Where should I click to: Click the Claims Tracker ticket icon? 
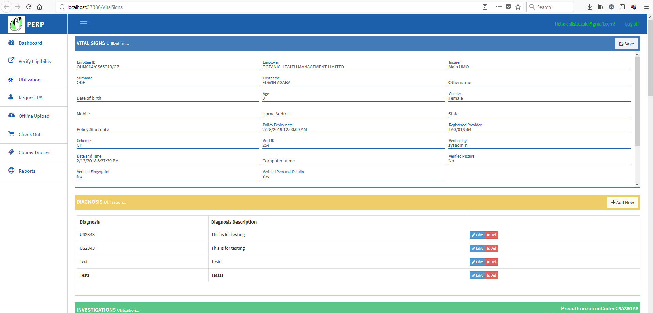pyautogui.click(x=11, y=152)
